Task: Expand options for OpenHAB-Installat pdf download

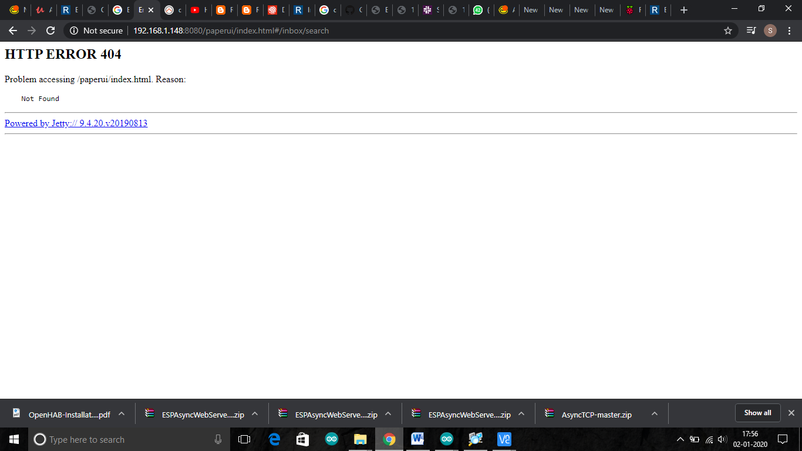Action: (122, 413)
